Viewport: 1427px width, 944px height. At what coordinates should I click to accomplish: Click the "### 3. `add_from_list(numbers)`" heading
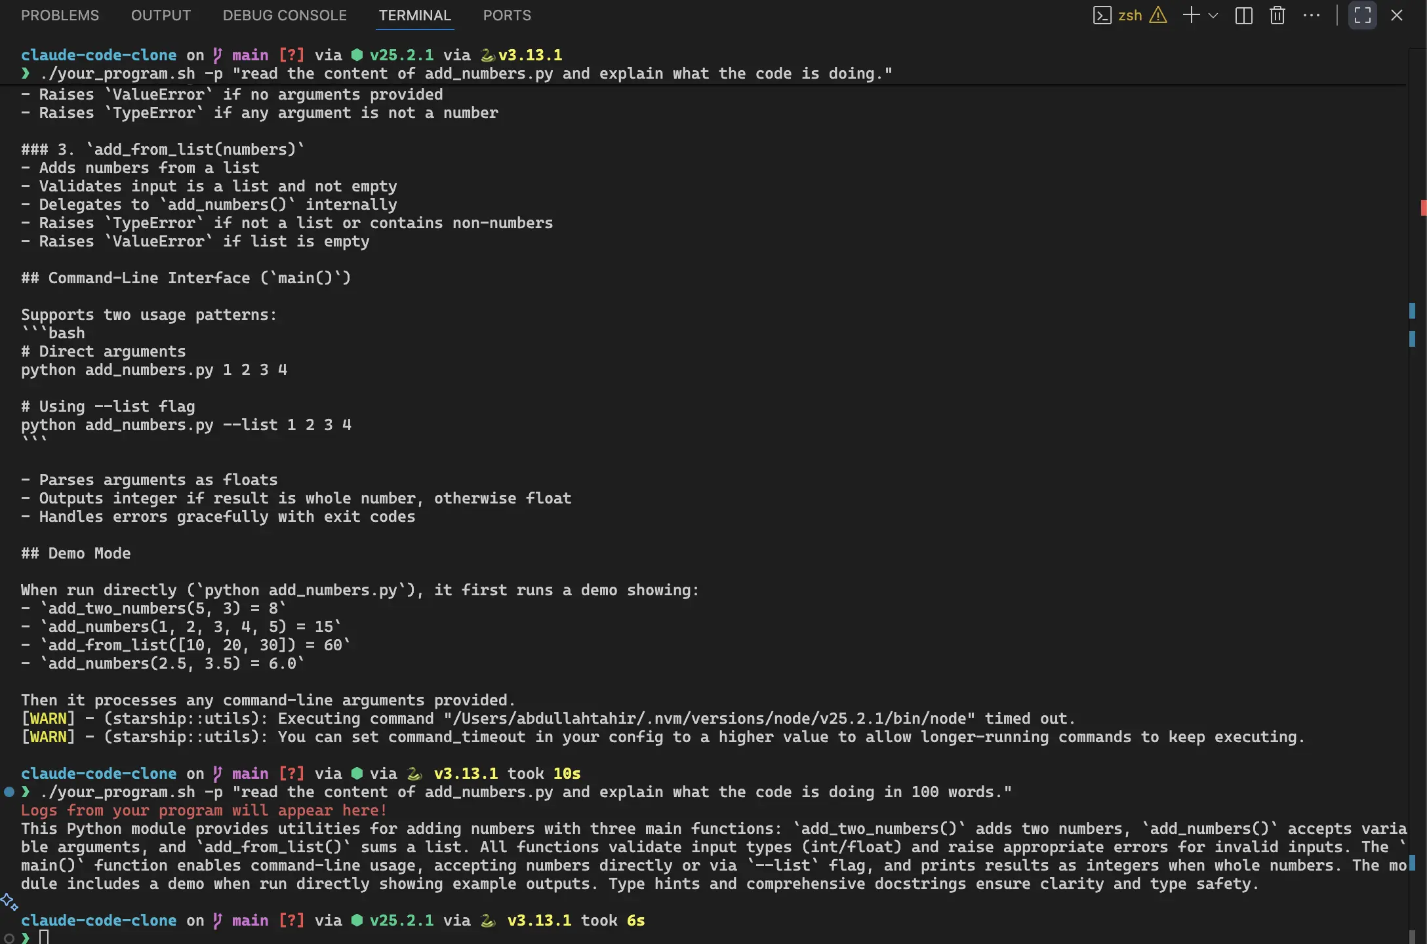pyautogui.click(x=163, y=149)
